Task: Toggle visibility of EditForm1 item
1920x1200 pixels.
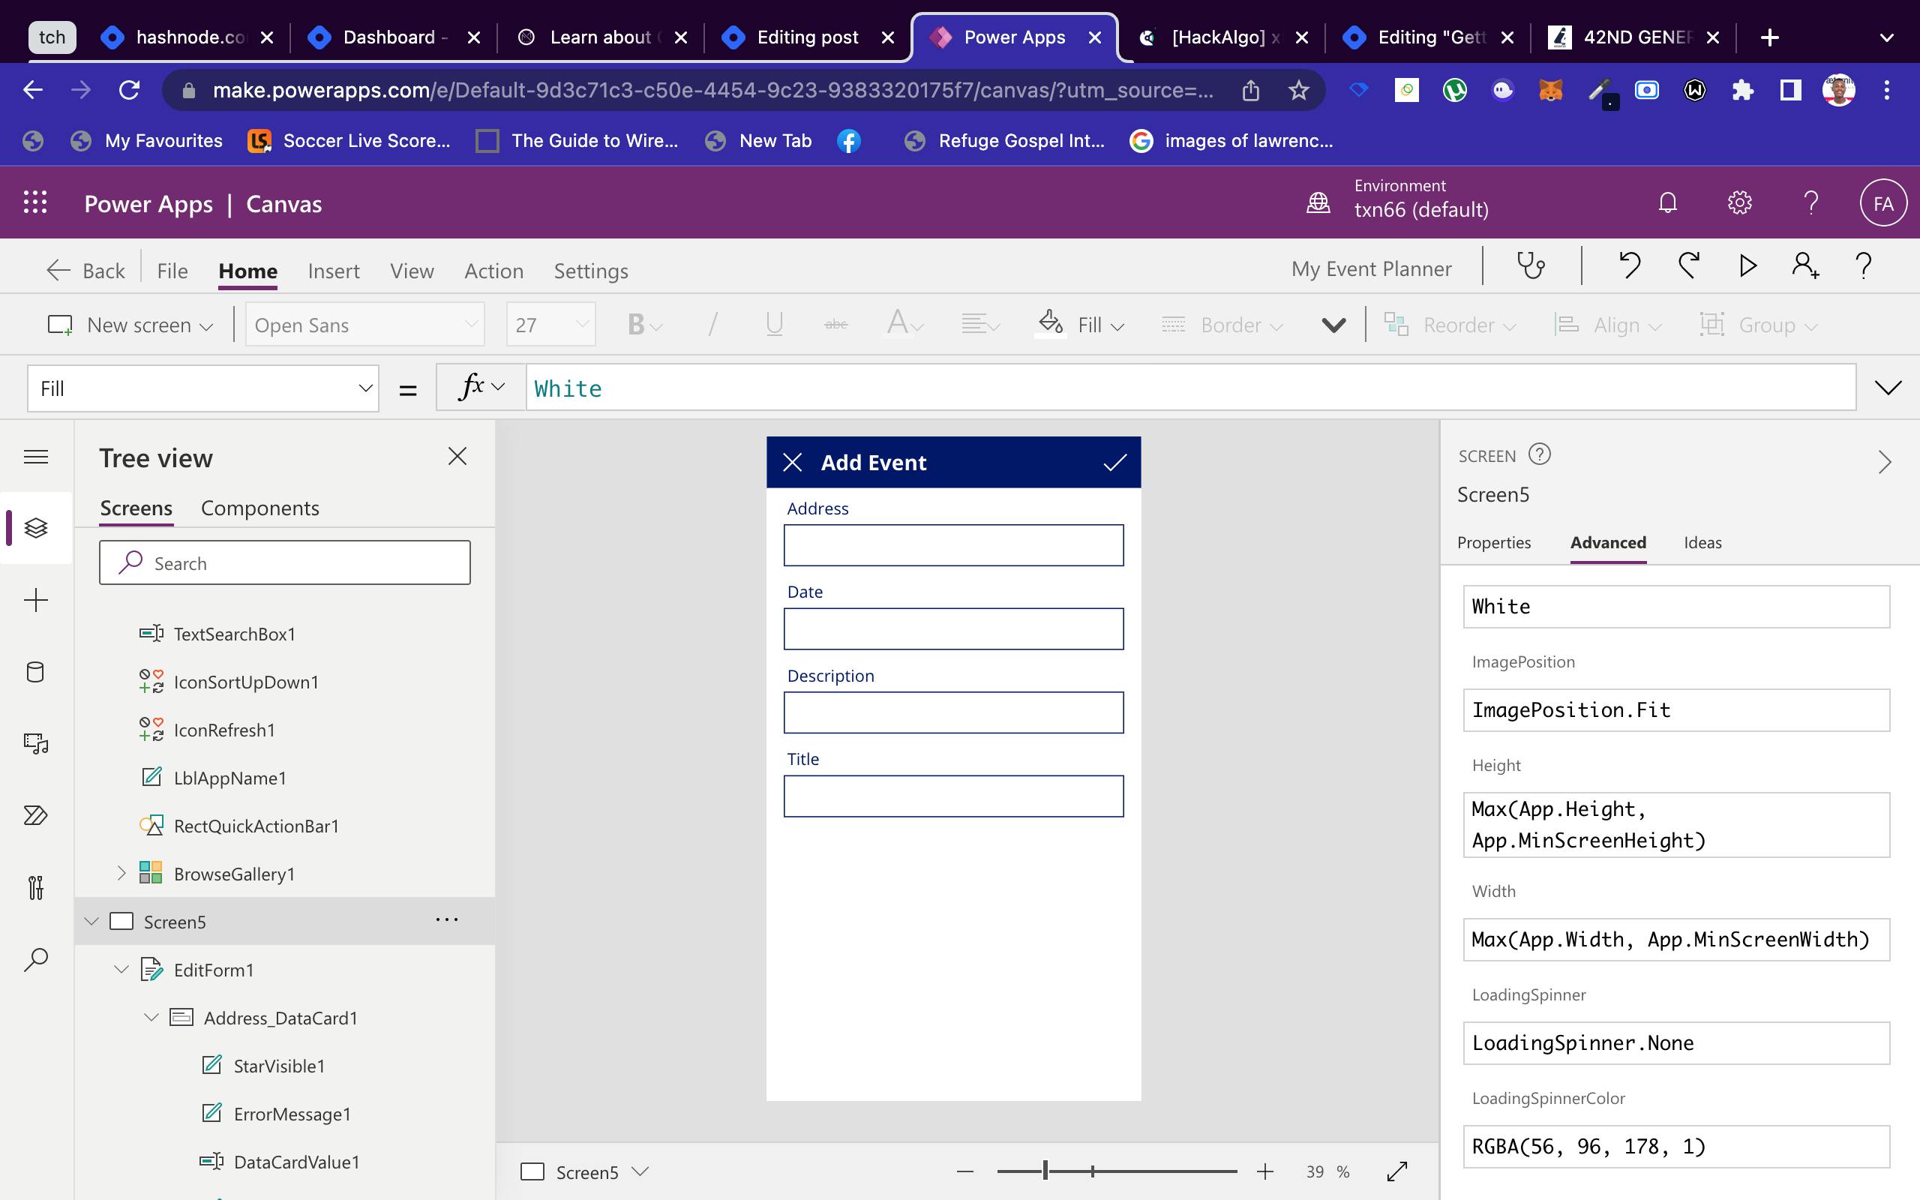Action: tap(123, 969)
